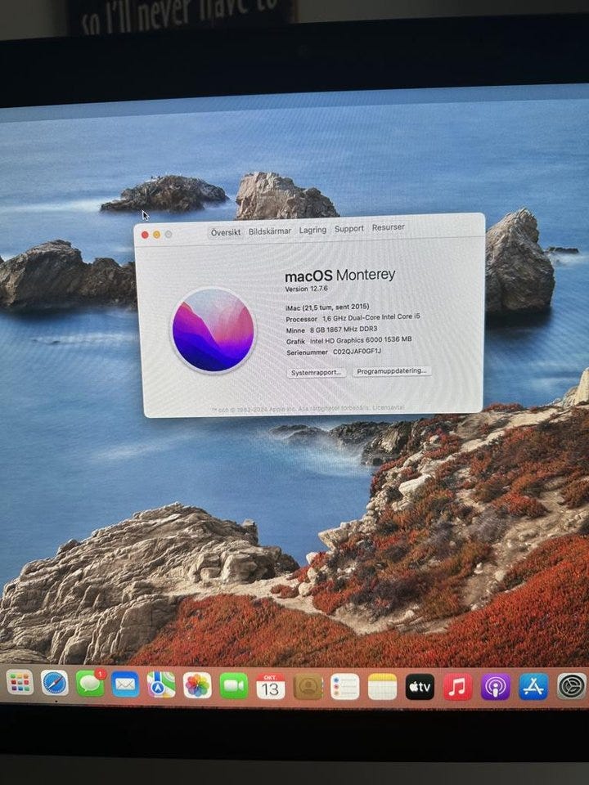This screenshot has width=589, height=785.
Task: Click Intel HD Graphics 6000 1536 MB text
Action: pos(361,340)
